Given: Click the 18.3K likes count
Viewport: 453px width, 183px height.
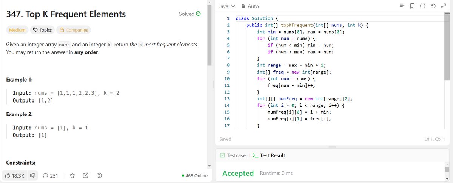Looking at the screenshot, I should 18,176.
